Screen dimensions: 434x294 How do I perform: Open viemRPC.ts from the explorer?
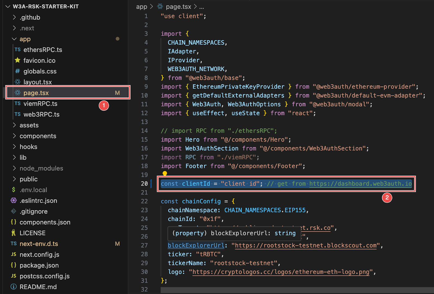[40, 104]
